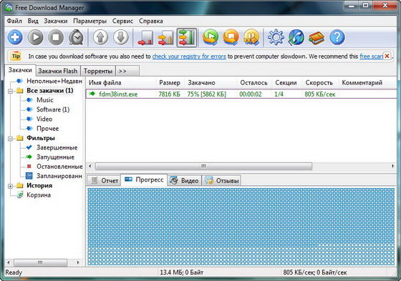Select light traffic mode icon
401x281 pixels.
tap(145, 38)
